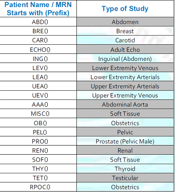Viewport: 175px width, 192px height.
Task: Select the Abdominal Aorta study cell
Action: 125,104
